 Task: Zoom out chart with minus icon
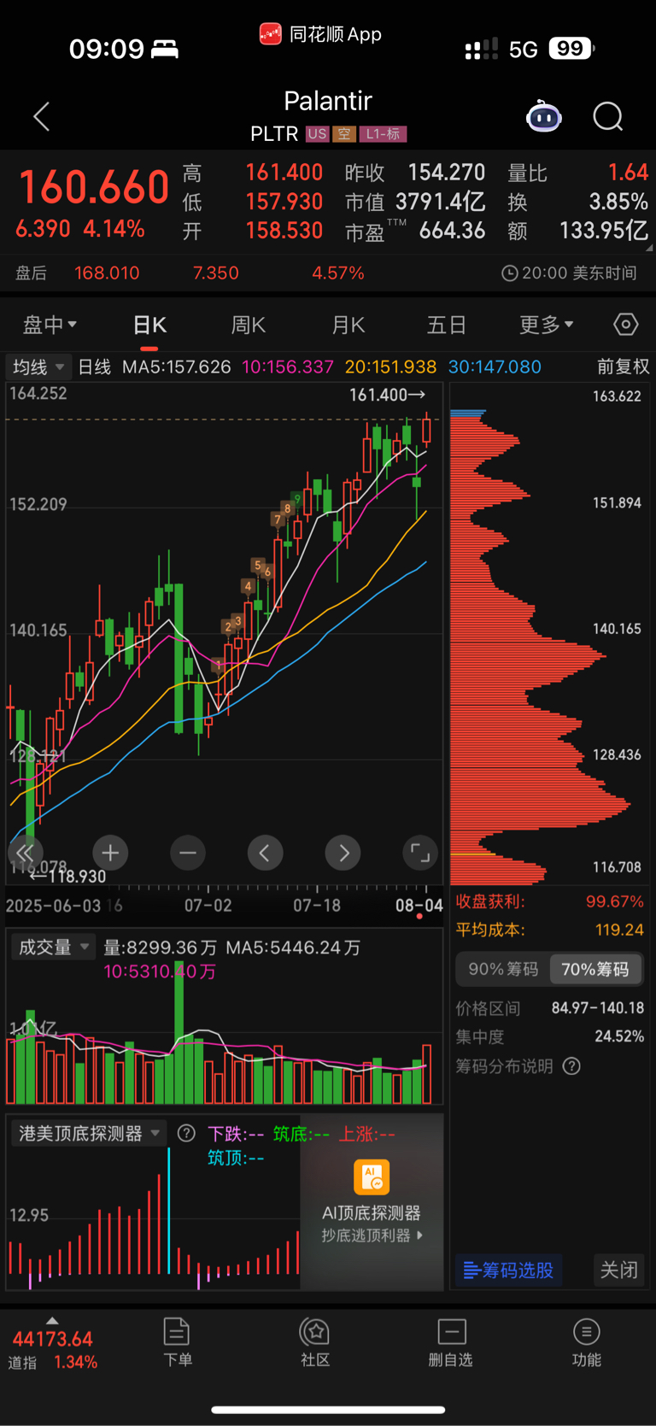point(188,853)
